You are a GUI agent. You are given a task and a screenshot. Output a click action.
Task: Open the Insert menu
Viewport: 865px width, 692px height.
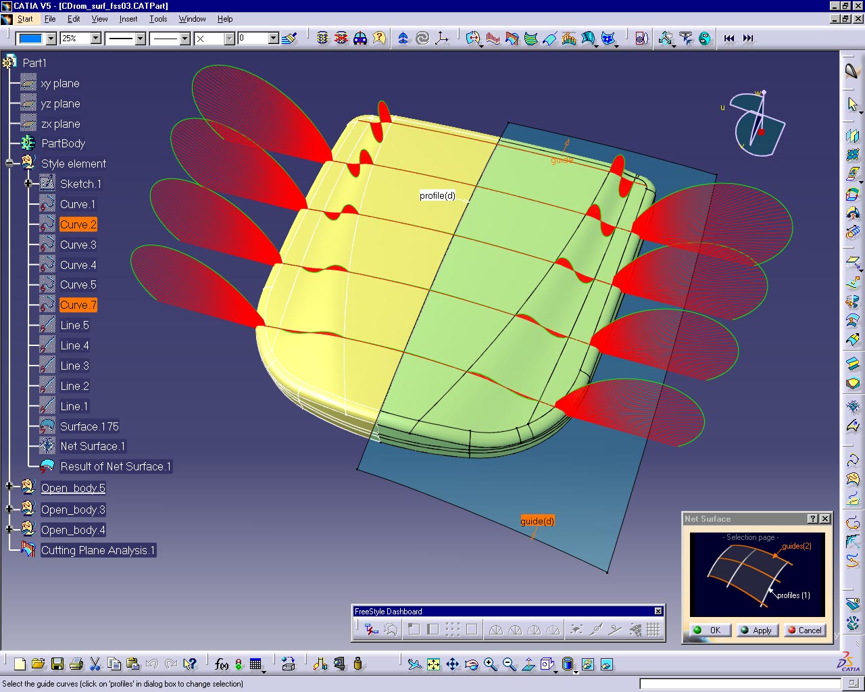coord(128,19)
